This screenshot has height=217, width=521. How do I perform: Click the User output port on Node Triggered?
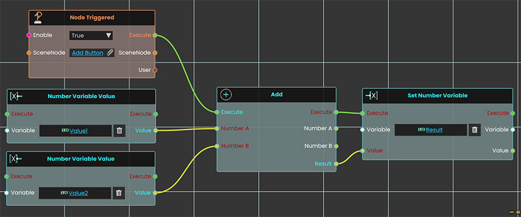tap(155, 70)
